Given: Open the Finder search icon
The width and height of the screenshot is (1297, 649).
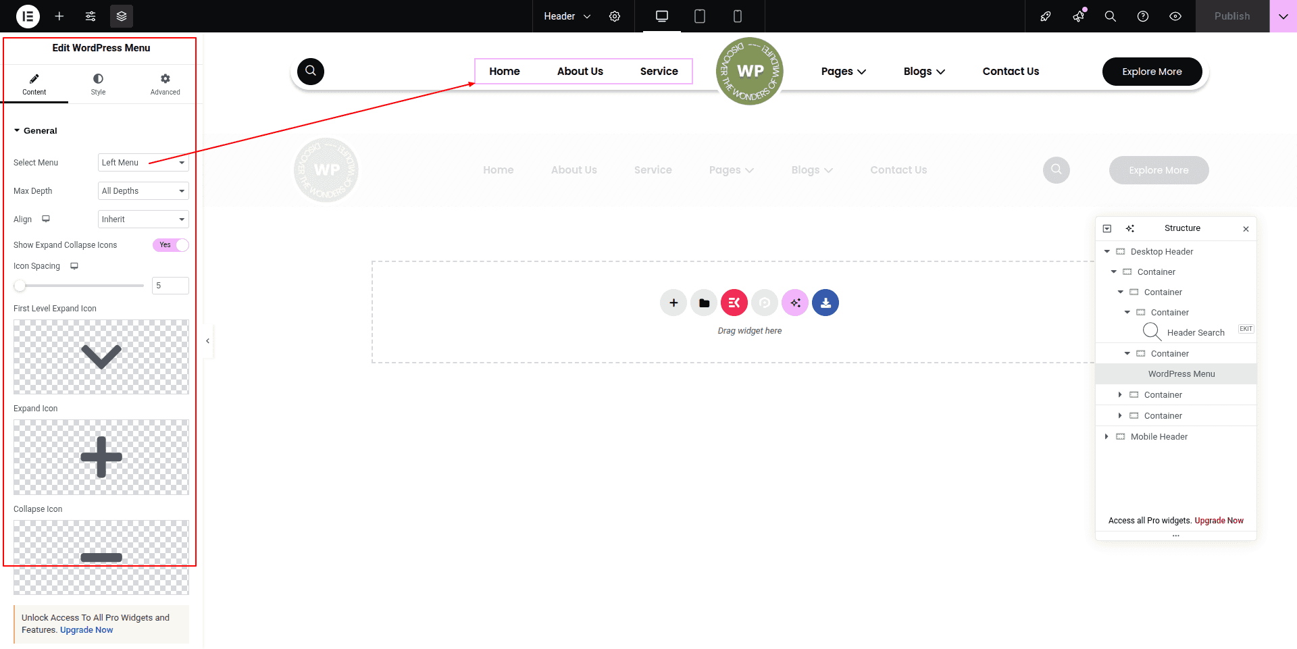Looking at the screenshot, I should (1110, 16).
